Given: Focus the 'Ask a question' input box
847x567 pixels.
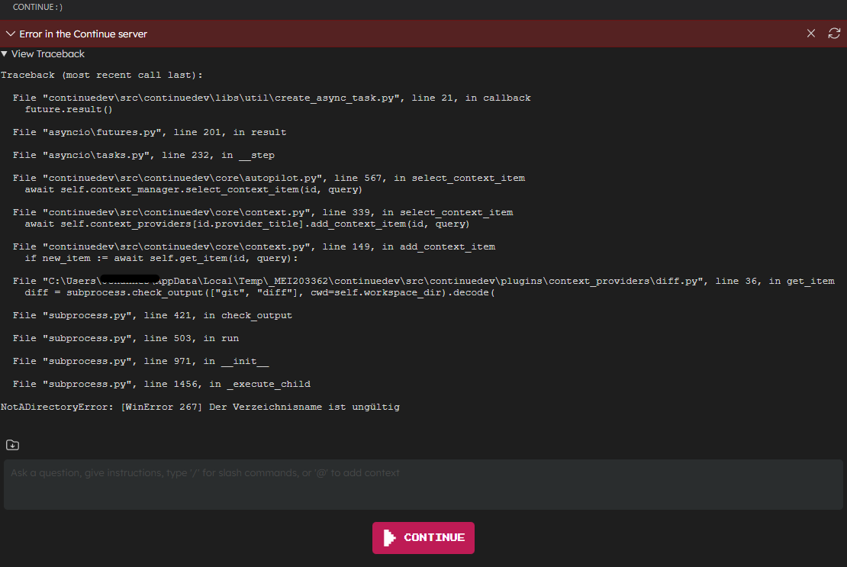Looking at the screenshot, I should pyautogui.click(x=423, y=483).
